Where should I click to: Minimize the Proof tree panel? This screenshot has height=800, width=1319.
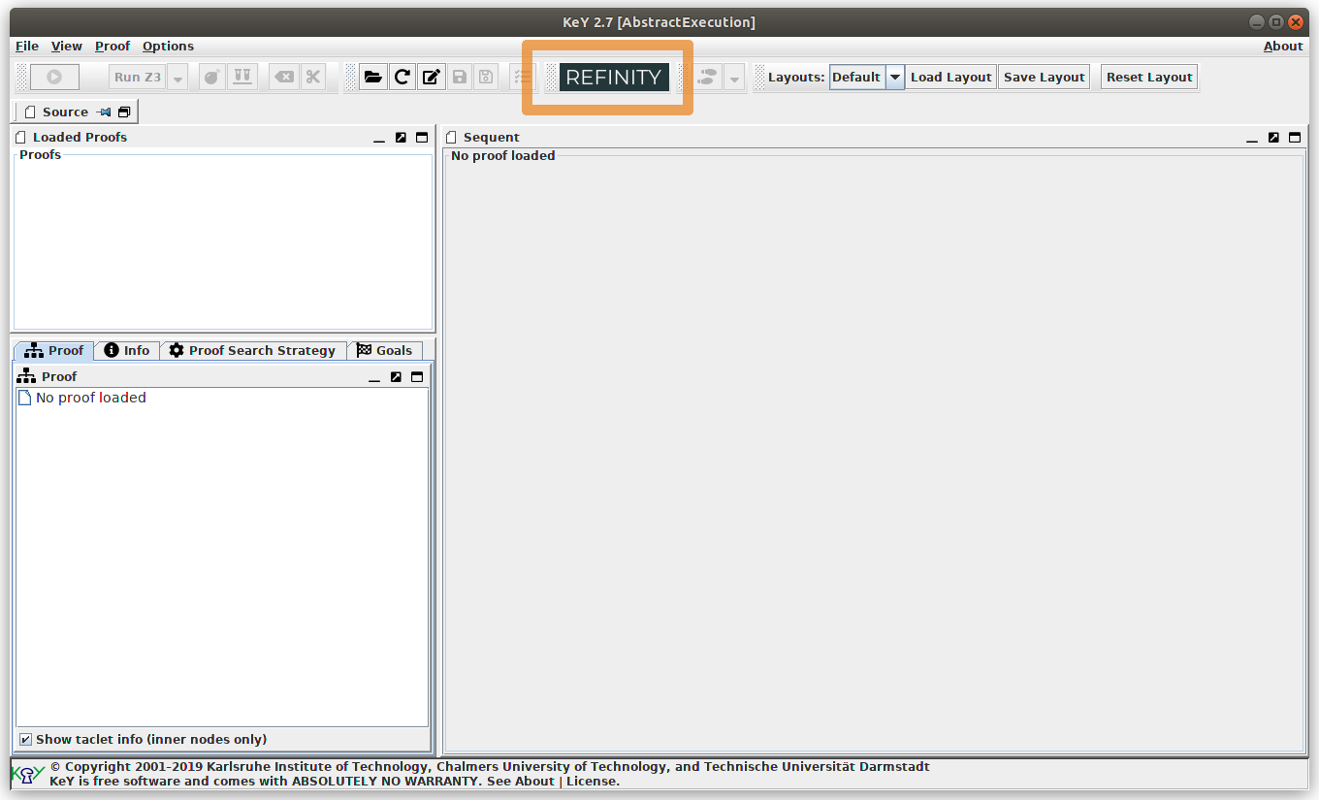(374, 378)
